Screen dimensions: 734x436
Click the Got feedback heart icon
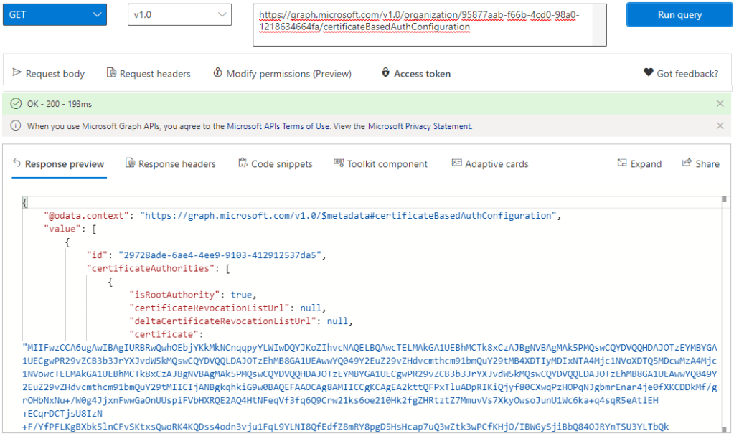click(648, 73)
